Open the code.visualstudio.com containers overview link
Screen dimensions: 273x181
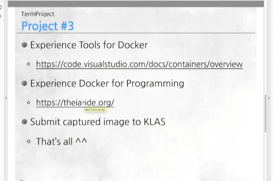tap(139, 64)
